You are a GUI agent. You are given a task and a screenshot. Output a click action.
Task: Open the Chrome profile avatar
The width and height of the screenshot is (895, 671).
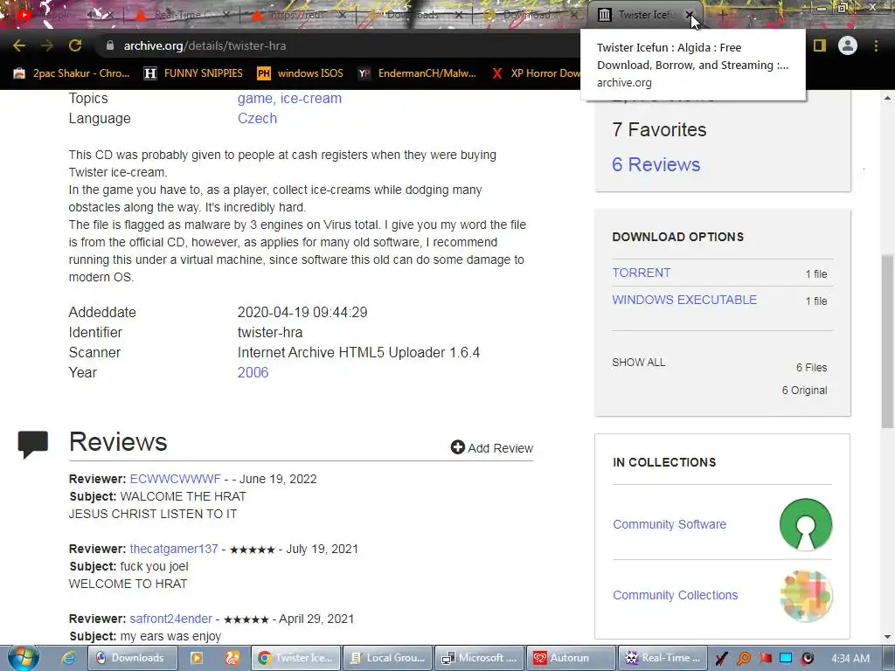click(848, 45)
